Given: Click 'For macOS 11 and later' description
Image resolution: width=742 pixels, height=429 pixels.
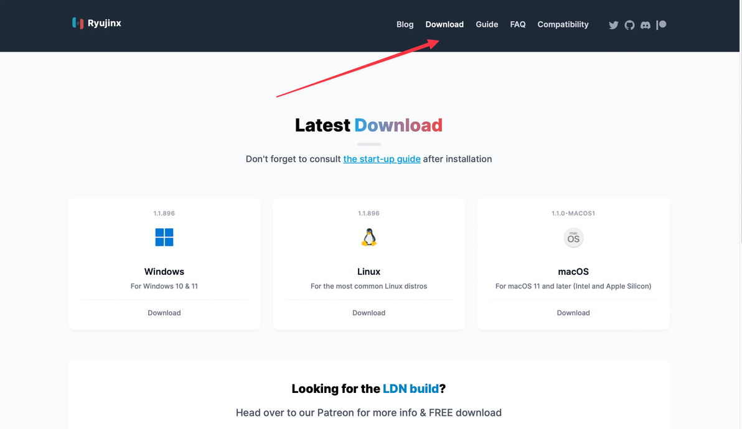Looking at the screenshot, I should pos(573,287).
